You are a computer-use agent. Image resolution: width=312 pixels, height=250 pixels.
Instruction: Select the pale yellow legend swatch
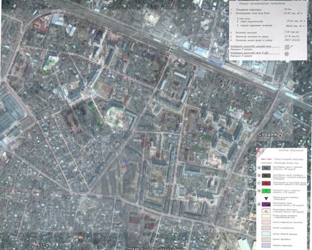point(266,216)
